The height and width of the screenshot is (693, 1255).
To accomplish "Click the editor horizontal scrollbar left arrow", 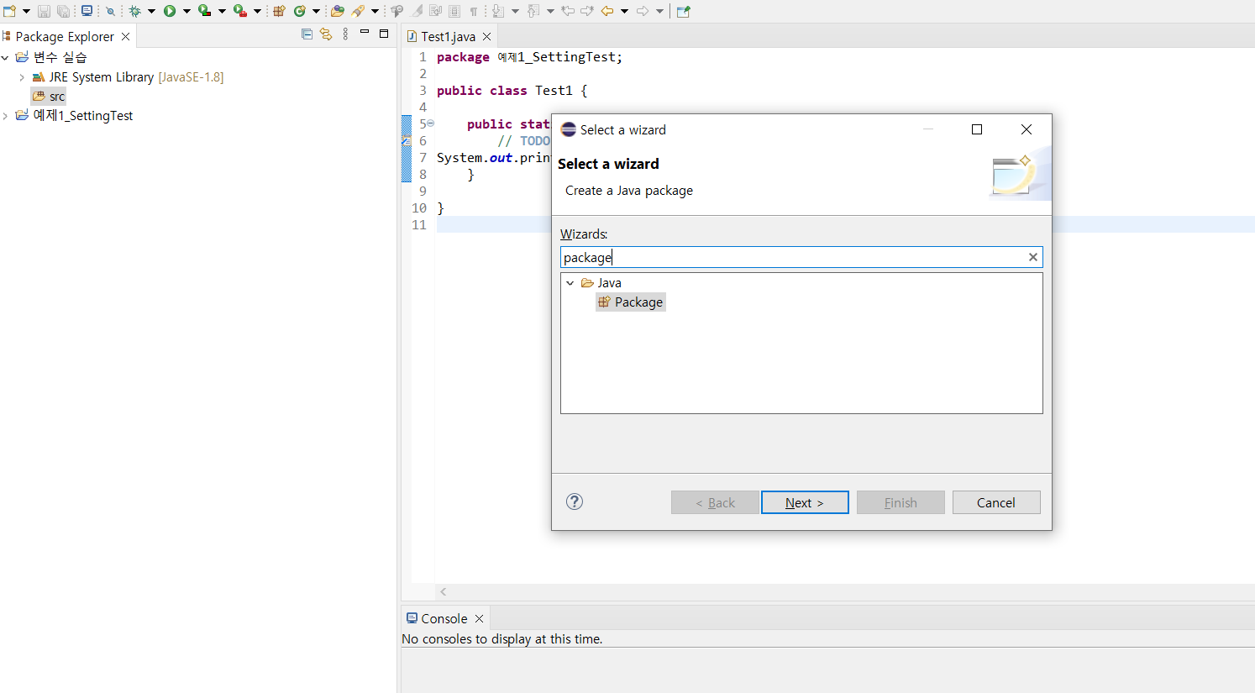I will 444,592.
